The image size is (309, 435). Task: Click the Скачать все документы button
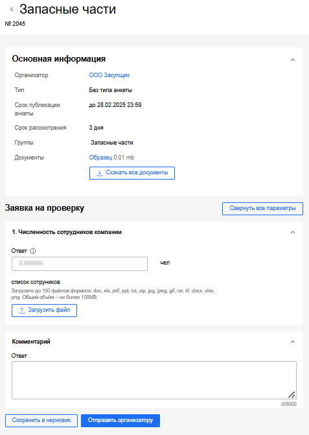point(132,173)
